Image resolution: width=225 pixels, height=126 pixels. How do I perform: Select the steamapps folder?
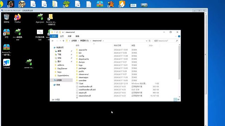click(x=83, y=77)
